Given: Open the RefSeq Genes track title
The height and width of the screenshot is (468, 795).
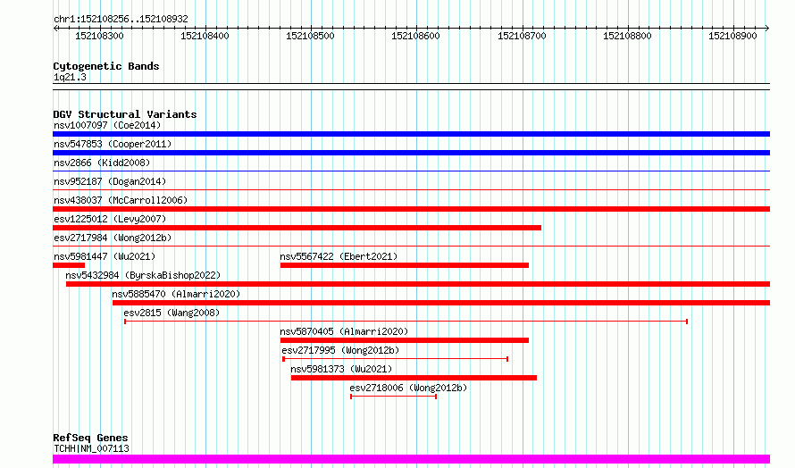Looking at the screenshot, I should pyautogui.click(x=91, y=438).
